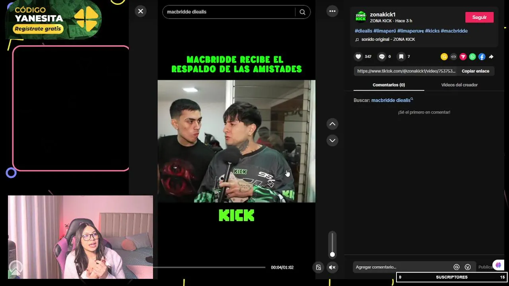Open the #macbridde hashtag
The image size is (509, 286).
pos(454,31)
